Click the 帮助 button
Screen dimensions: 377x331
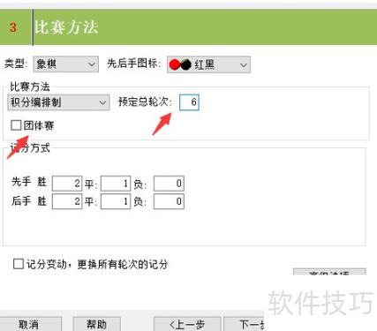[x=97, y=324]
